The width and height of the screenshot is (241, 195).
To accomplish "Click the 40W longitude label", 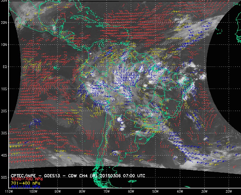I will [x=180, y=192].
